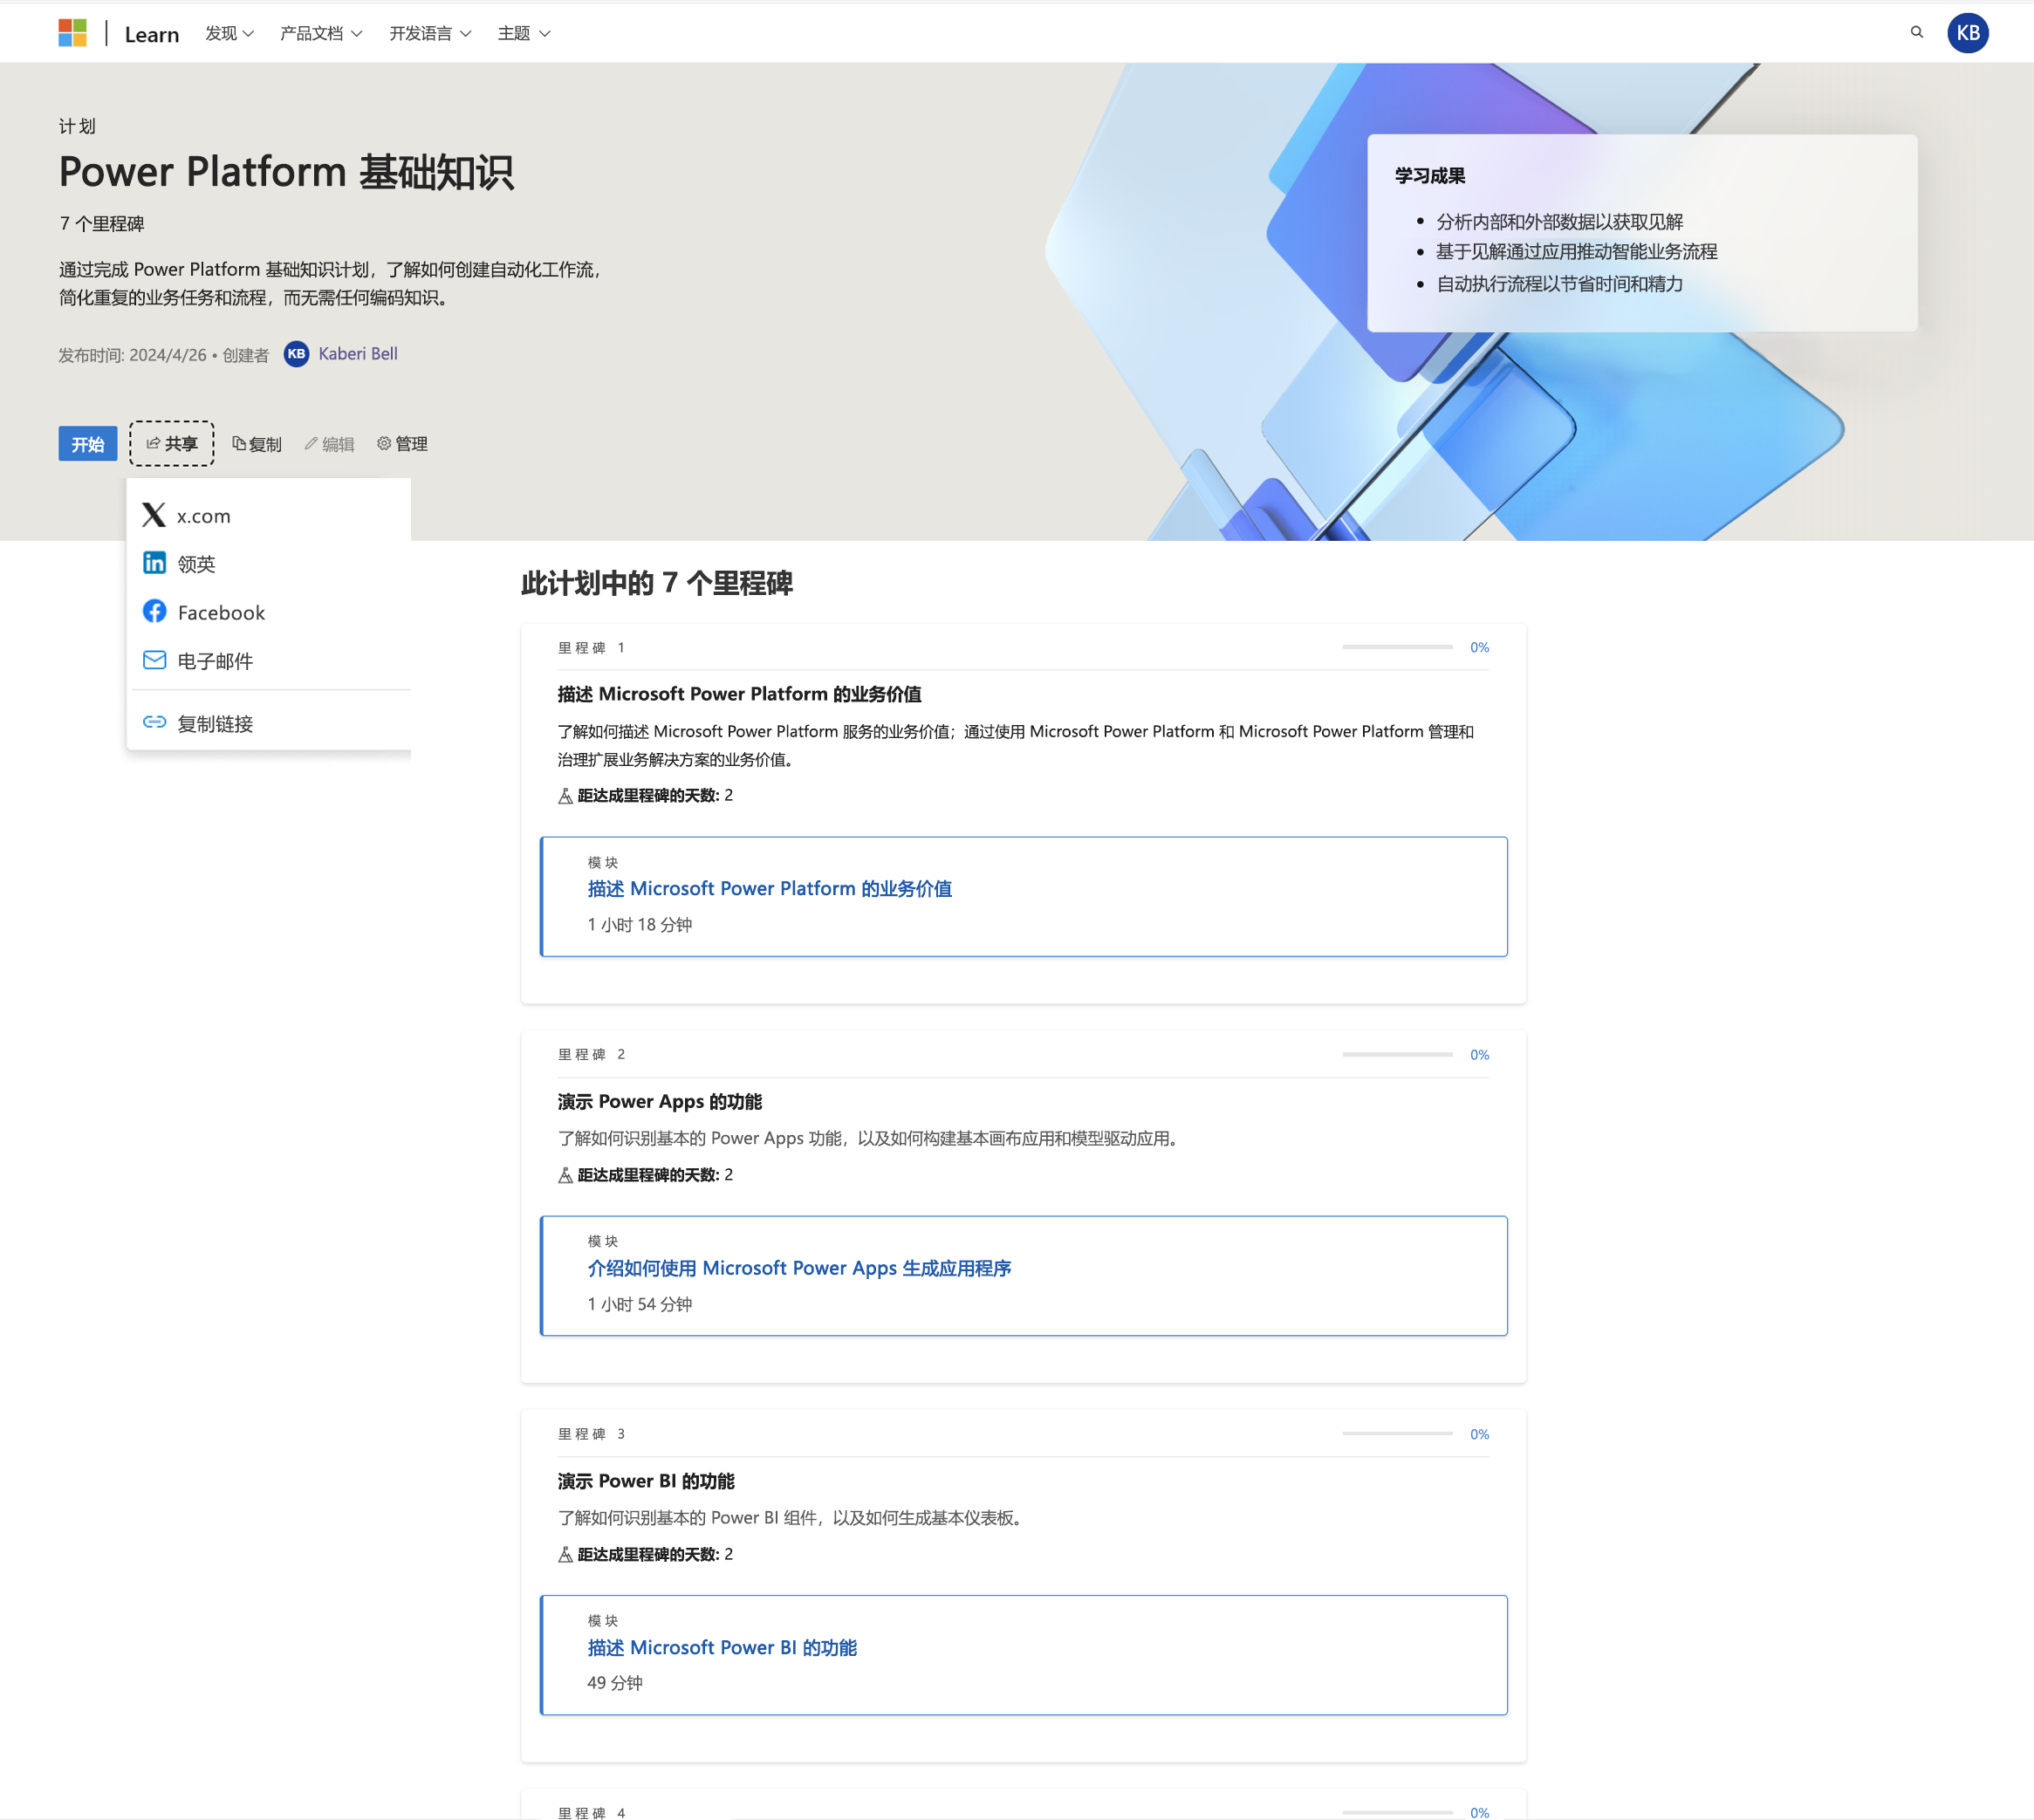Click the LinkedIn icon in share menu
Screen dimensions: 2034x1820
154,563
